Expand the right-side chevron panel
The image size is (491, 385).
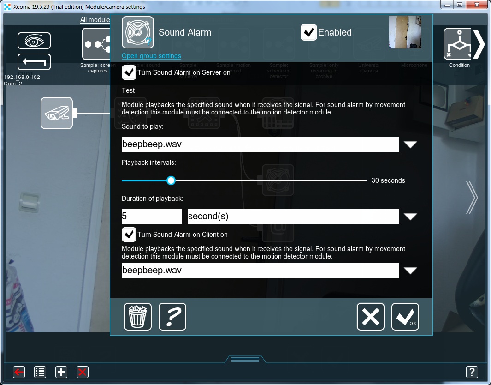(472, 197)
